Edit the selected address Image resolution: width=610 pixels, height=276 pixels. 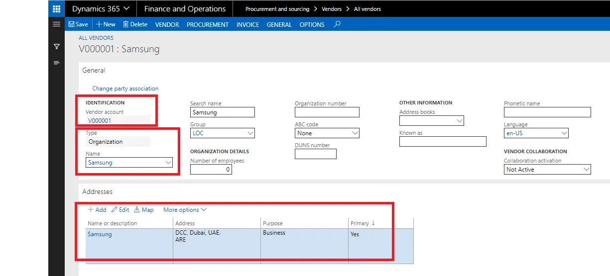click(x=121, y=210)
